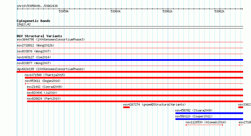
Task: Click the blue bar for nsv1063127
Action: pos(130,60)
